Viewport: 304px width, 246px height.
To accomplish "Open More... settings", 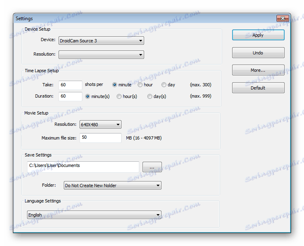I will pos(258,70).
